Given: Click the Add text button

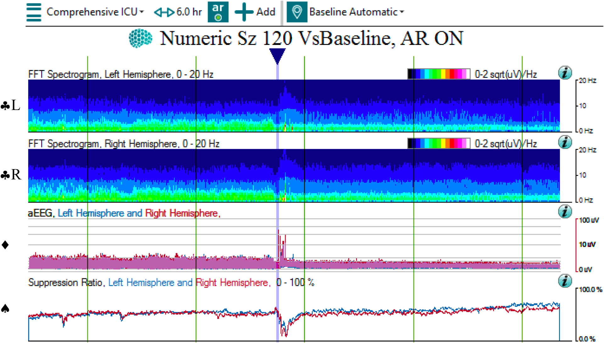Looking at the screenshot, I should pyautogui.click(x=266, y=12).
